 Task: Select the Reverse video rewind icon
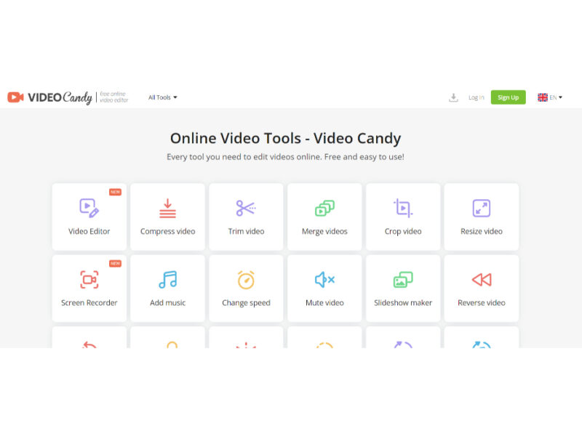click(481, 279)
